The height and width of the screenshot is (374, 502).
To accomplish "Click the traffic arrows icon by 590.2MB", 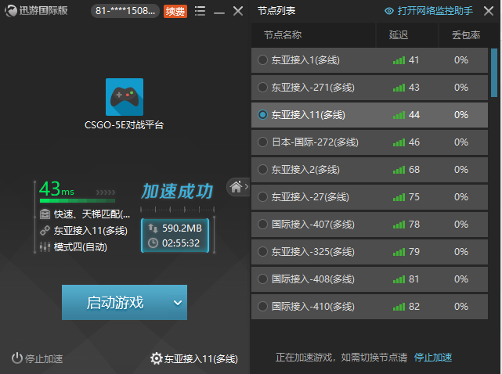I will coord(153,228).
